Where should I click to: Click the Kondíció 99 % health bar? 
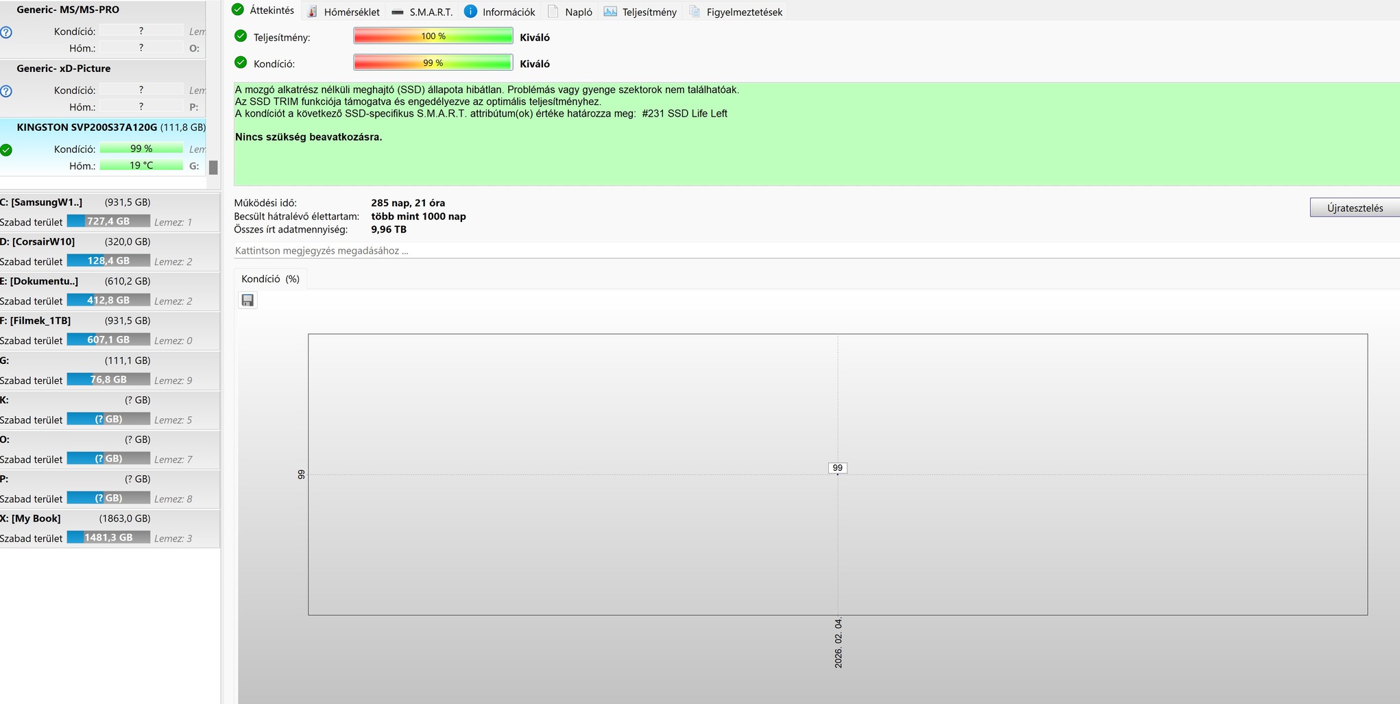tap(433, 62)
